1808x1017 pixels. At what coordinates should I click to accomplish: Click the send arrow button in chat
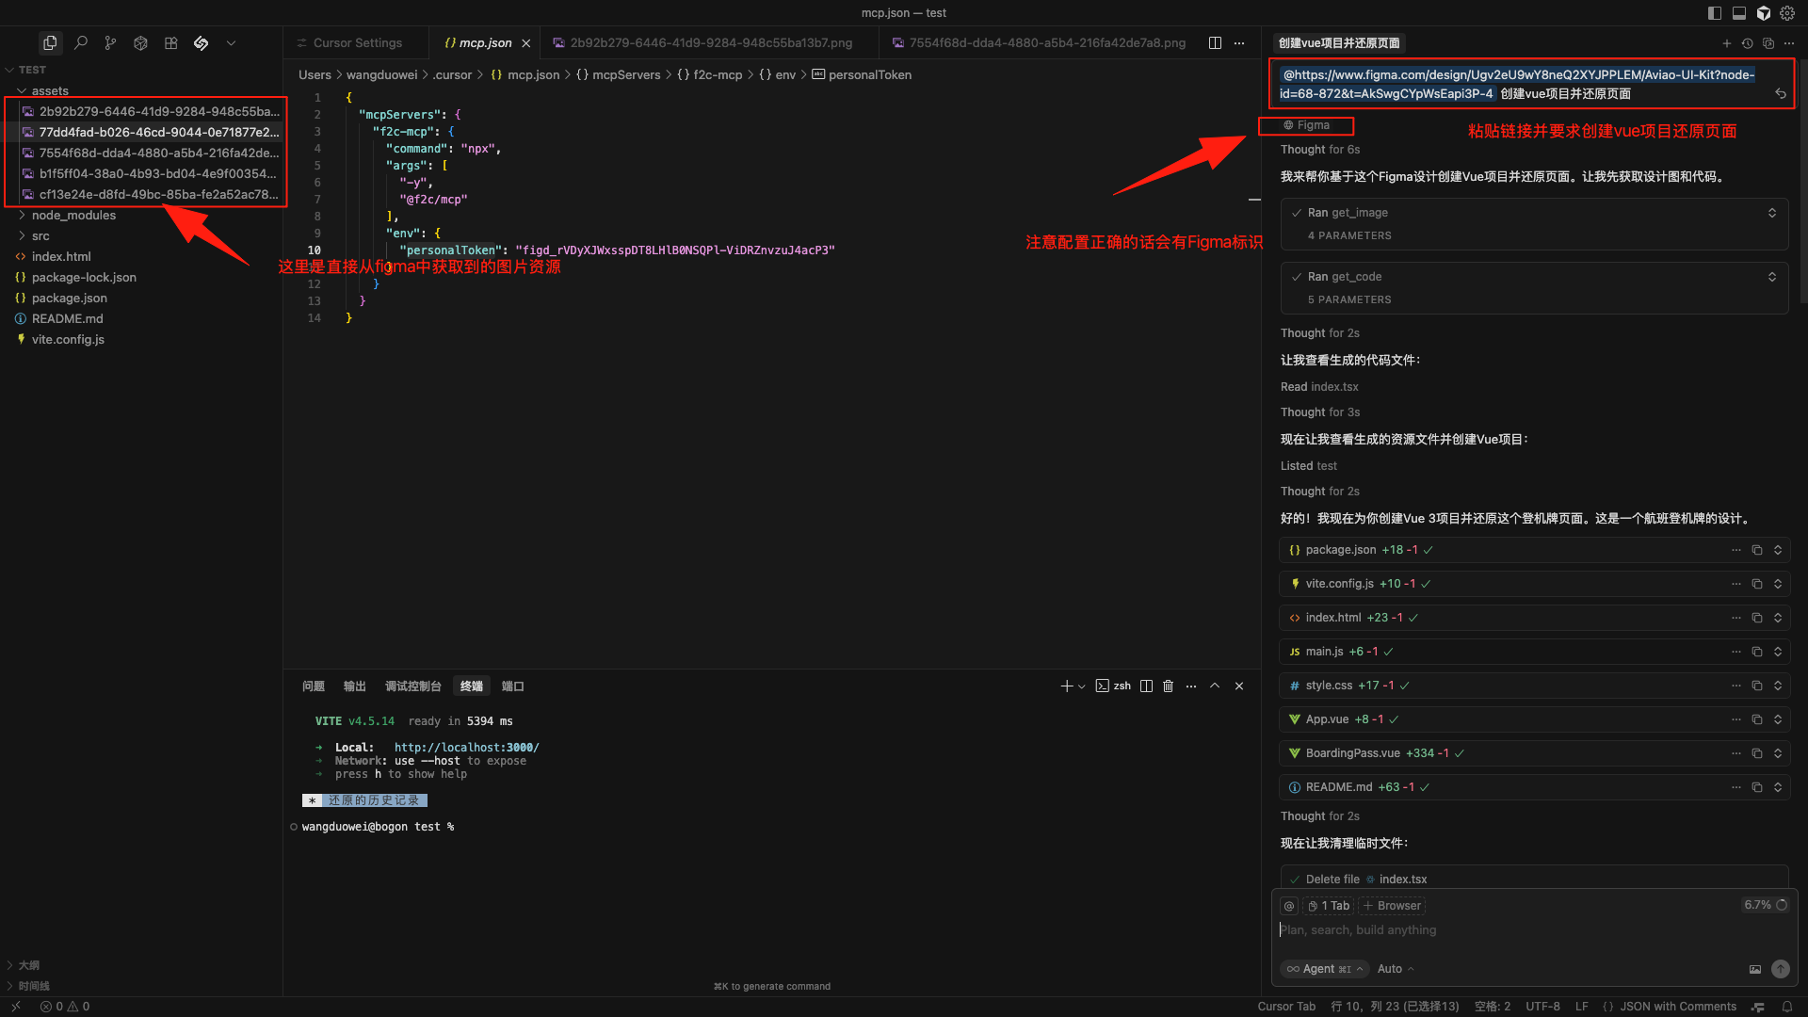point(1780,969)
